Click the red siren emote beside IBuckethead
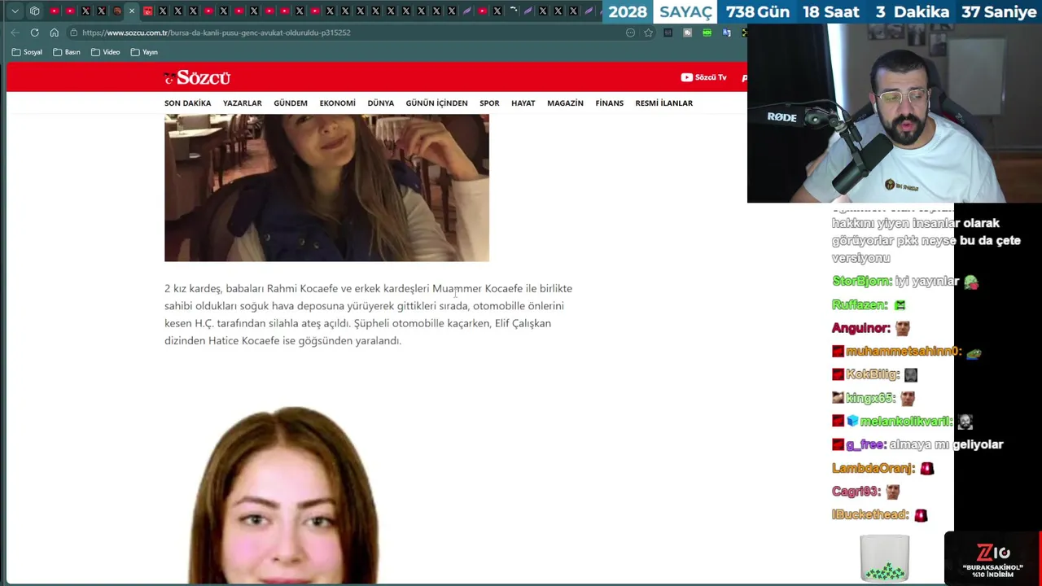The width and height of the screenshot is (1042, 586). (x=921, y=515)
